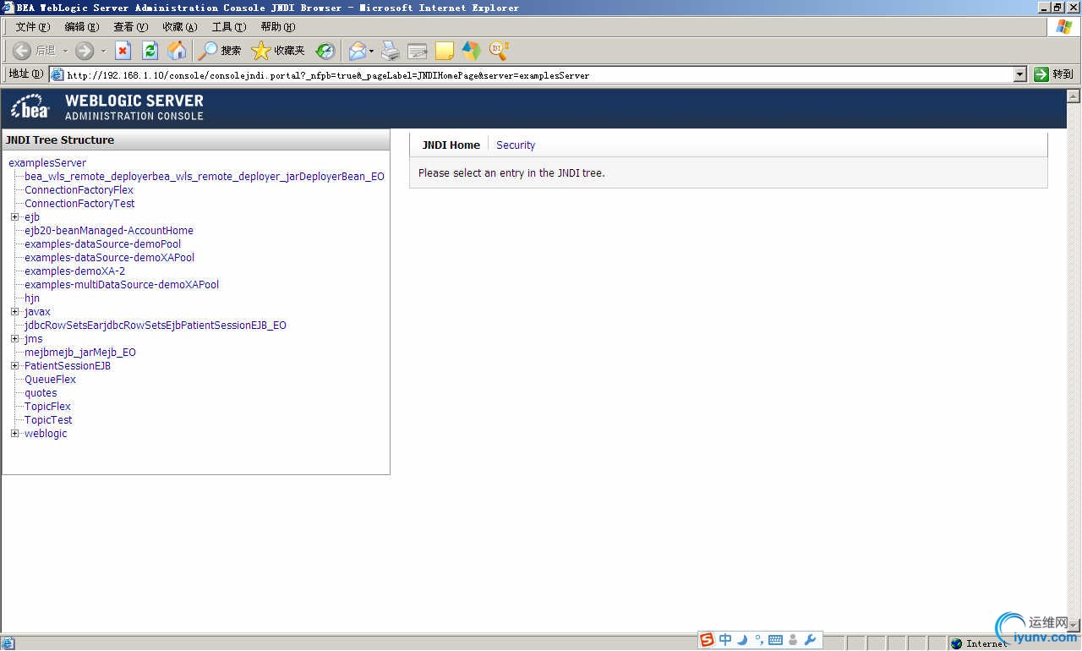
Task: Toggle the half-moon full/half width switch
Action: [x=742, y=640]
